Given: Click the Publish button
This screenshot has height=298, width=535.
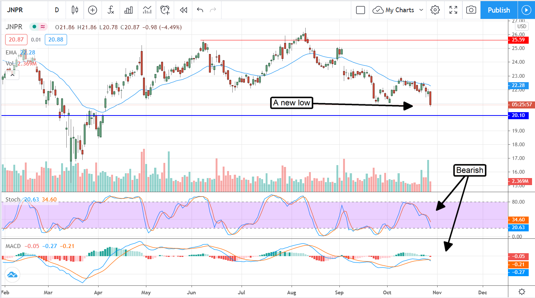Looking at the screenshot, I should [x=499, y=10].
